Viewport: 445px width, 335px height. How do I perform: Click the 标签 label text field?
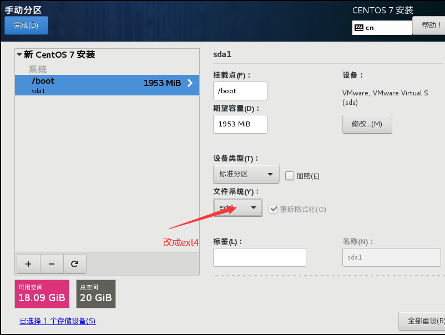coord(259,257)
